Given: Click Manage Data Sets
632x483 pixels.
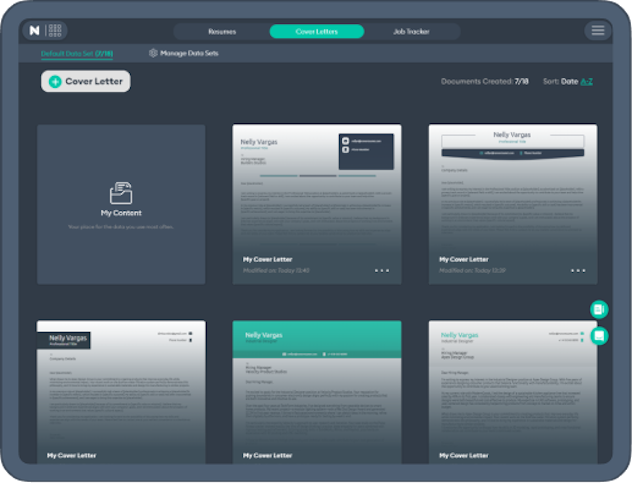Looking at the screenshot, I should tap(189, 53).
